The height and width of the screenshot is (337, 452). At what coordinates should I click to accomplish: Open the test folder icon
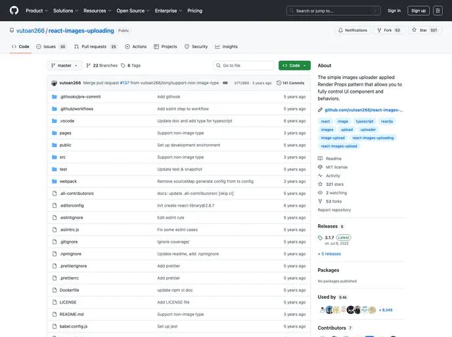(54, 169)
